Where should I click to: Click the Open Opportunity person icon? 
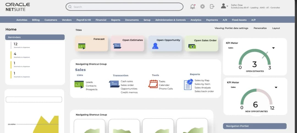(155, 46)
